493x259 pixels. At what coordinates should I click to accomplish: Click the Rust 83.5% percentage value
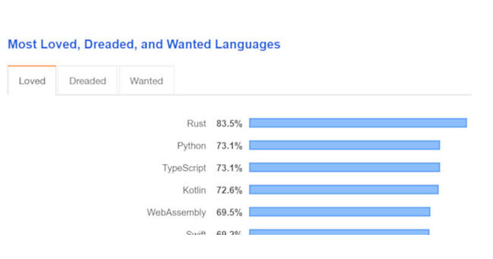(229, 123)
